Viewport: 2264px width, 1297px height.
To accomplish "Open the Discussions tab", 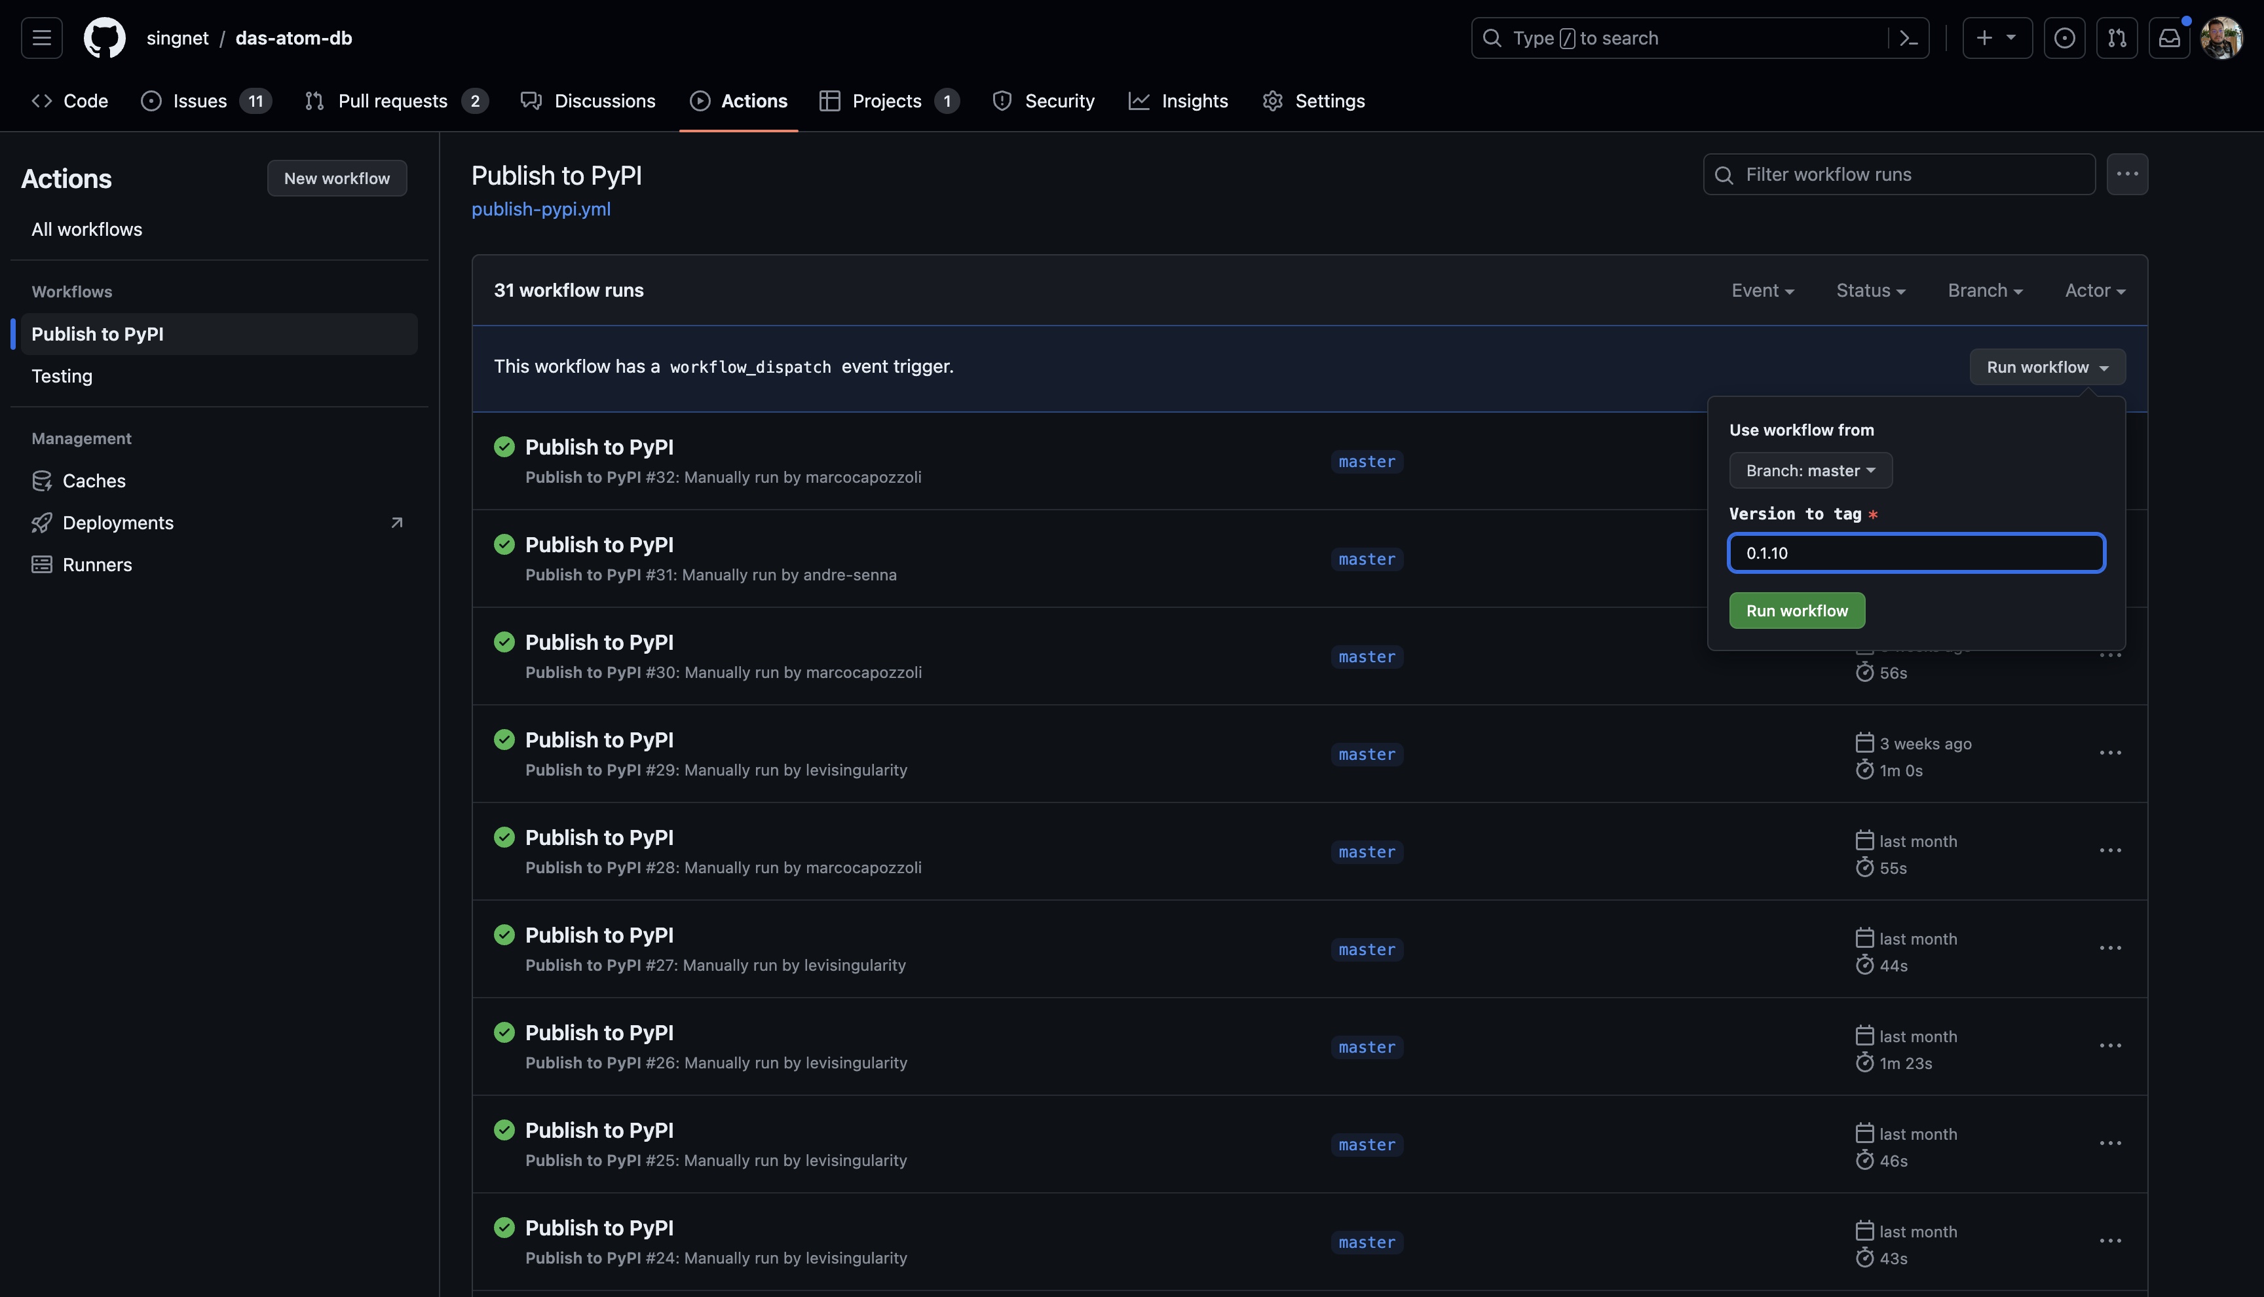I will coord(588,101).
